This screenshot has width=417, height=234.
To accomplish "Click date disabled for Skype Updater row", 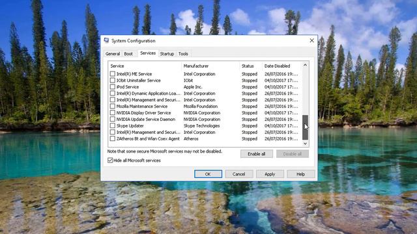I will pyautogui.click(x=281, y=125).
